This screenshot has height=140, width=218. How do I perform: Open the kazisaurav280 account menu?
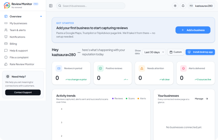[201, 6]
